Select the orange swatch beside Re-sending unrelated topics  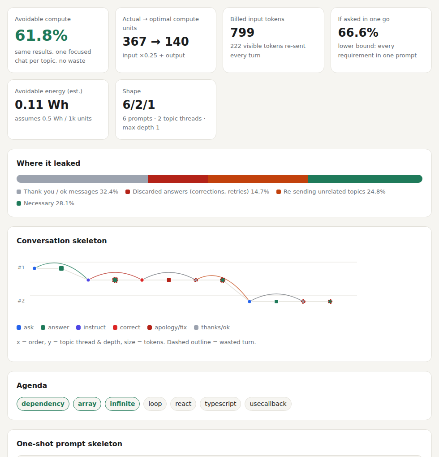(279, 192)
